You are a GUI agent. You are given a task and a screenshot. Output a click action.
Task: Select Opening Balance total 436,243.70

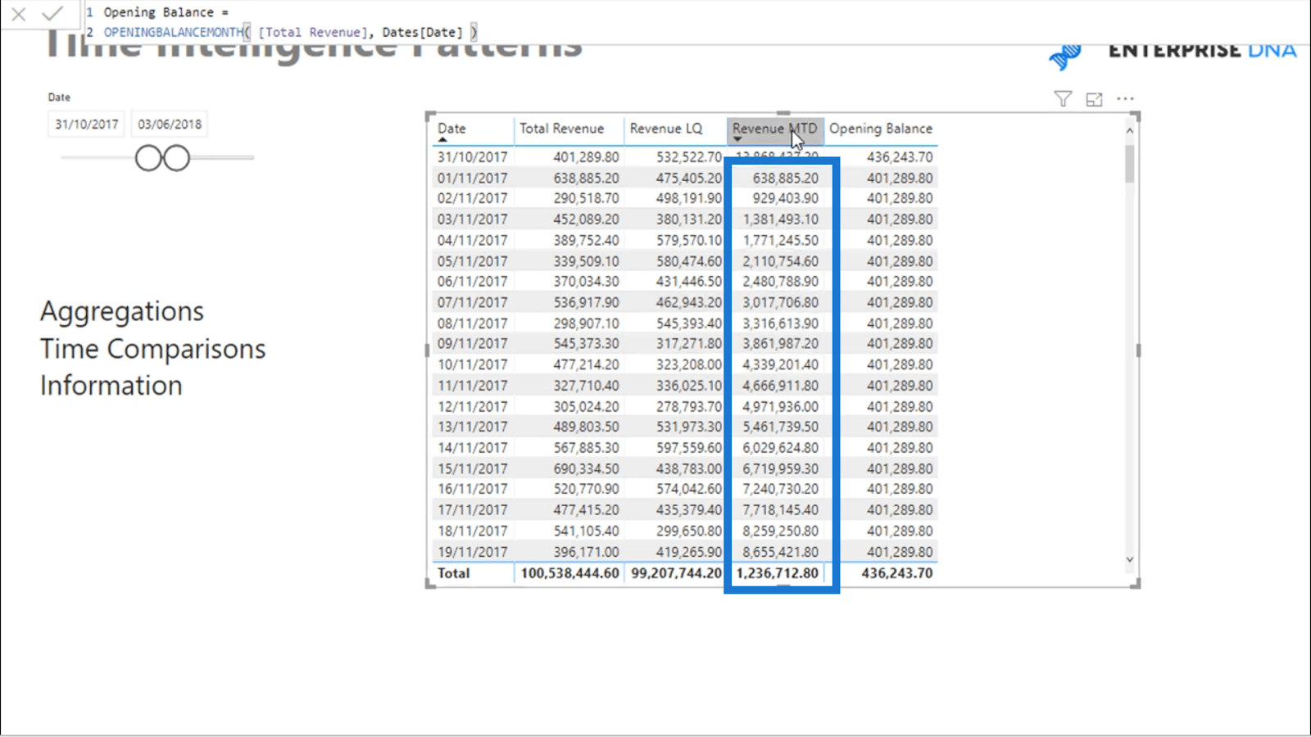pyautogui.click(x=896, y=573)
